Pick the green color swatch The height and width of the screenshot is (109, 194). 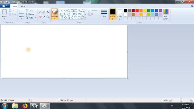point(149,11)
